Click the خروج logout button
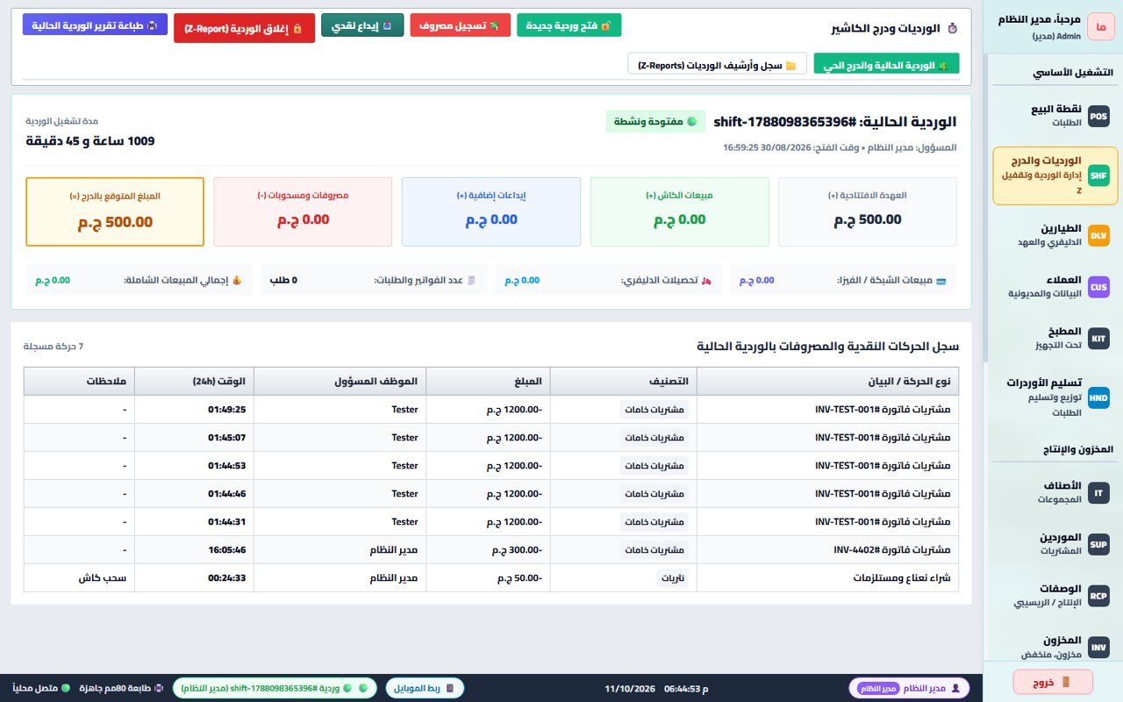Screen dimensions: 1123x702 point(1053,682)
